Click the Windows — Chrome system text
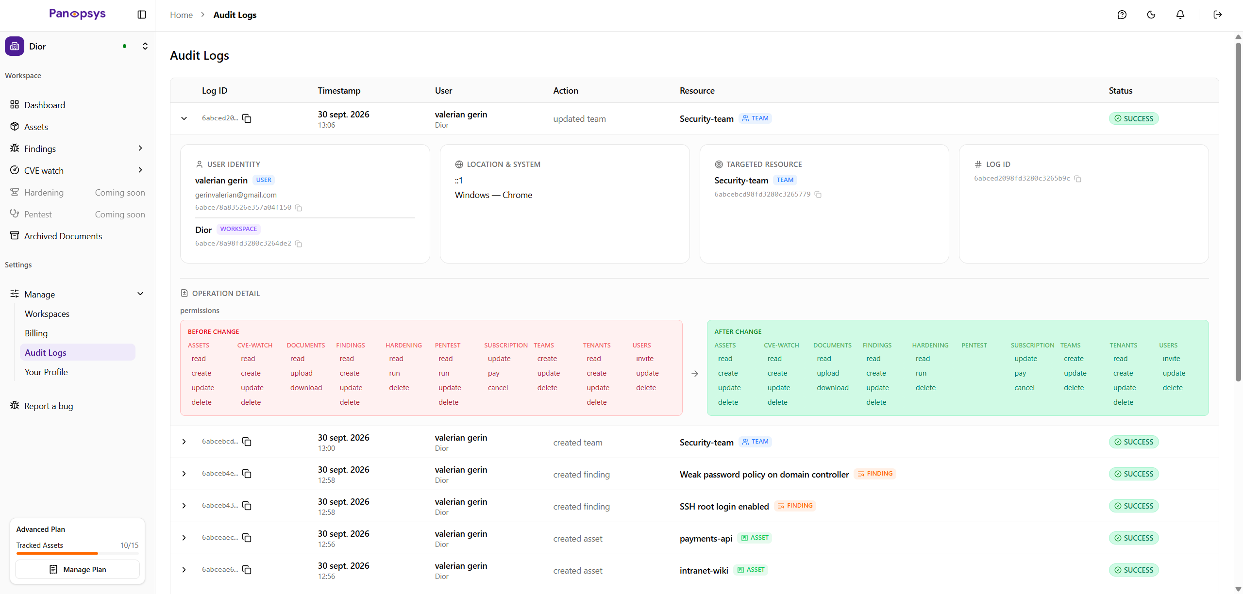The image size is (1243, 594). pos(493,195)
